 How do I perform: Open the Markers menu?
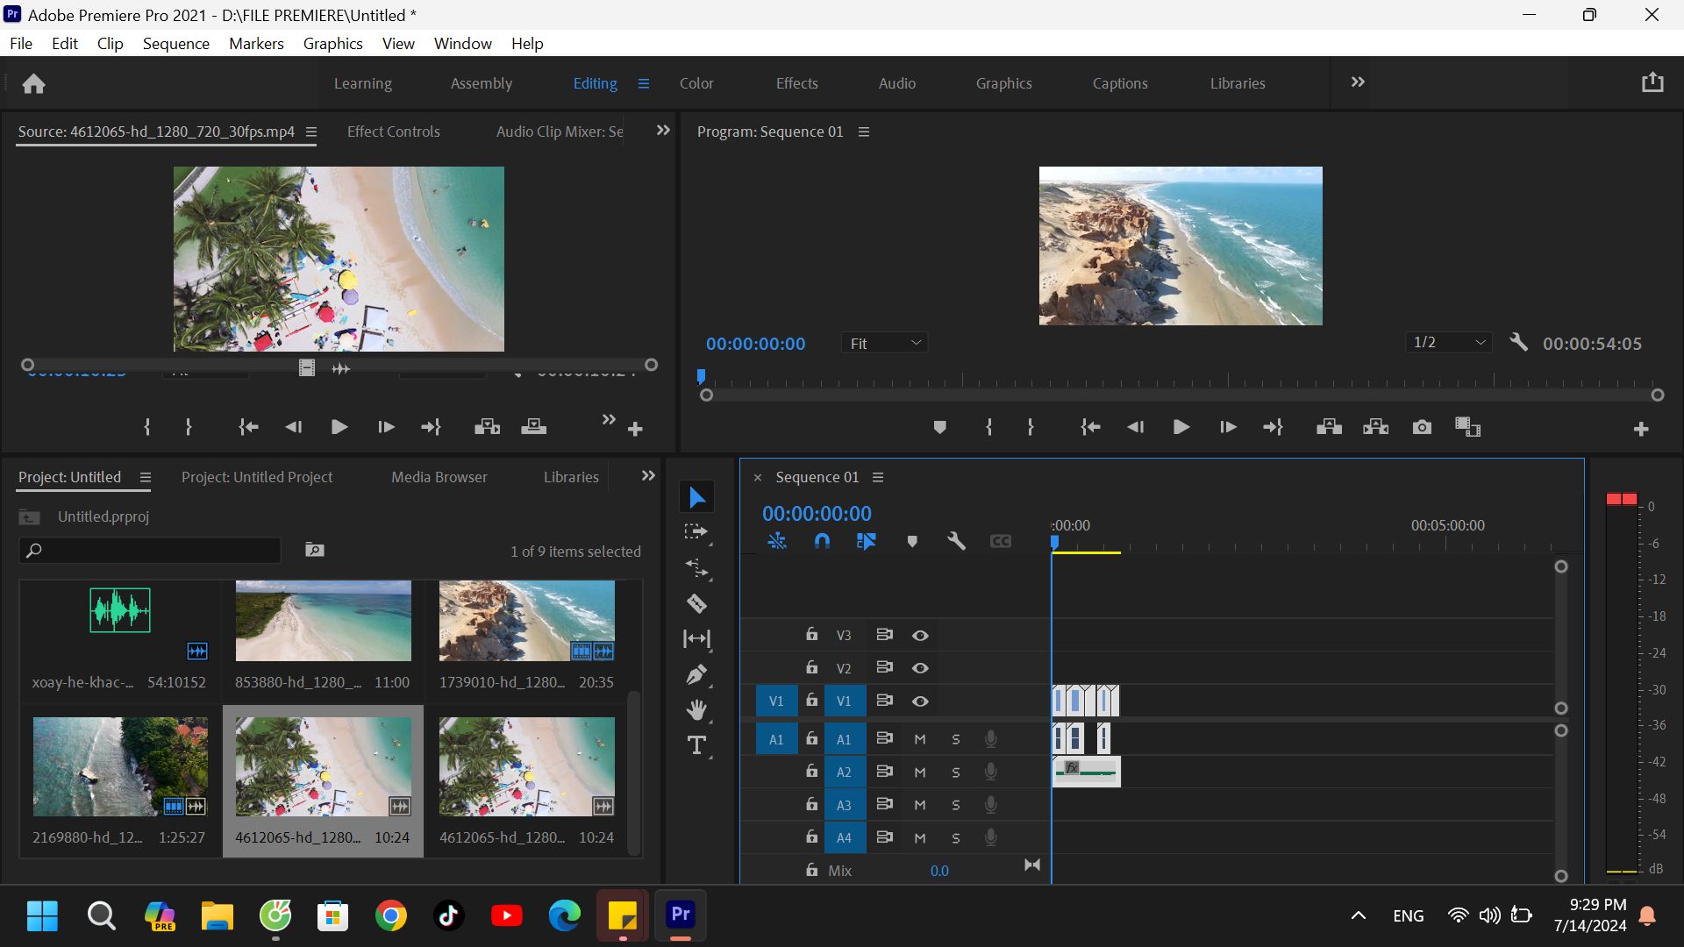256,43
